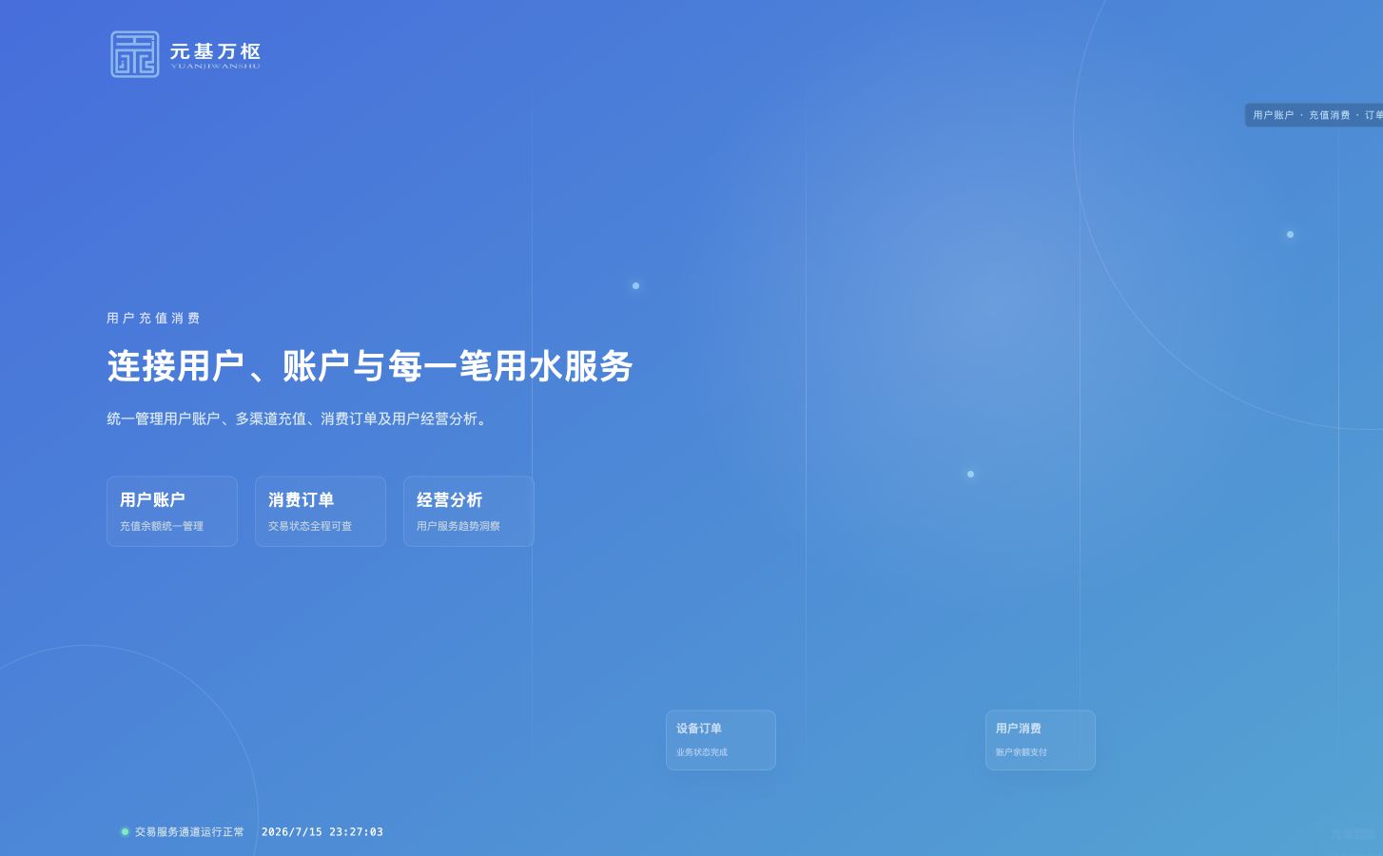Click 充值余额统一管理 caption text
Screen dimensions: 1383x856
pos(162,526)
